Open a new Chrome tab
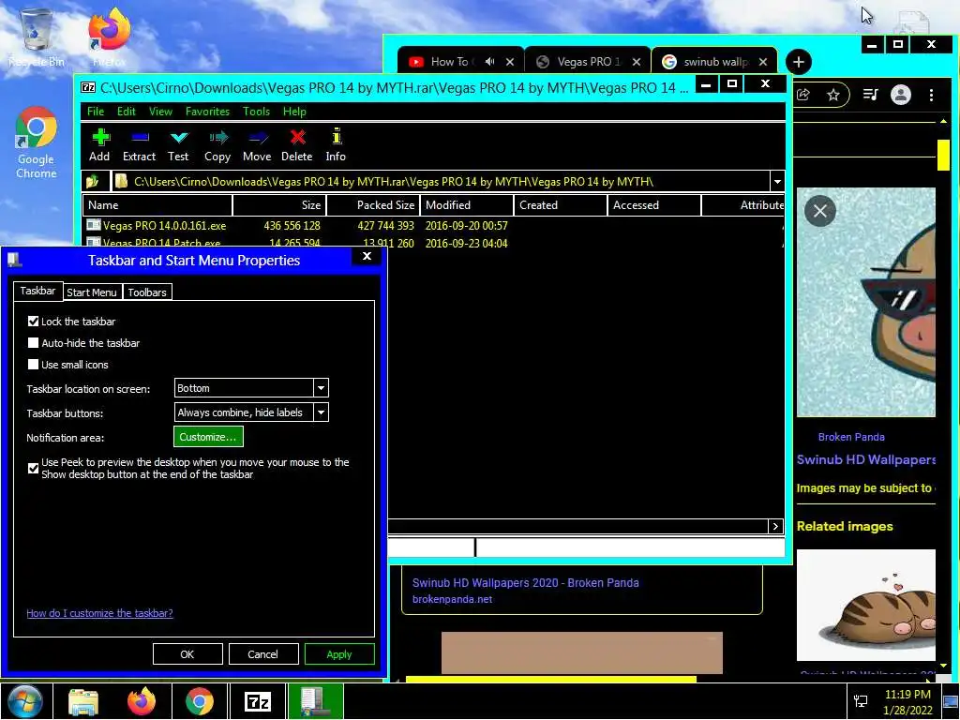The image size is (960, 720). pyautogui.click(x=799, y=62)
